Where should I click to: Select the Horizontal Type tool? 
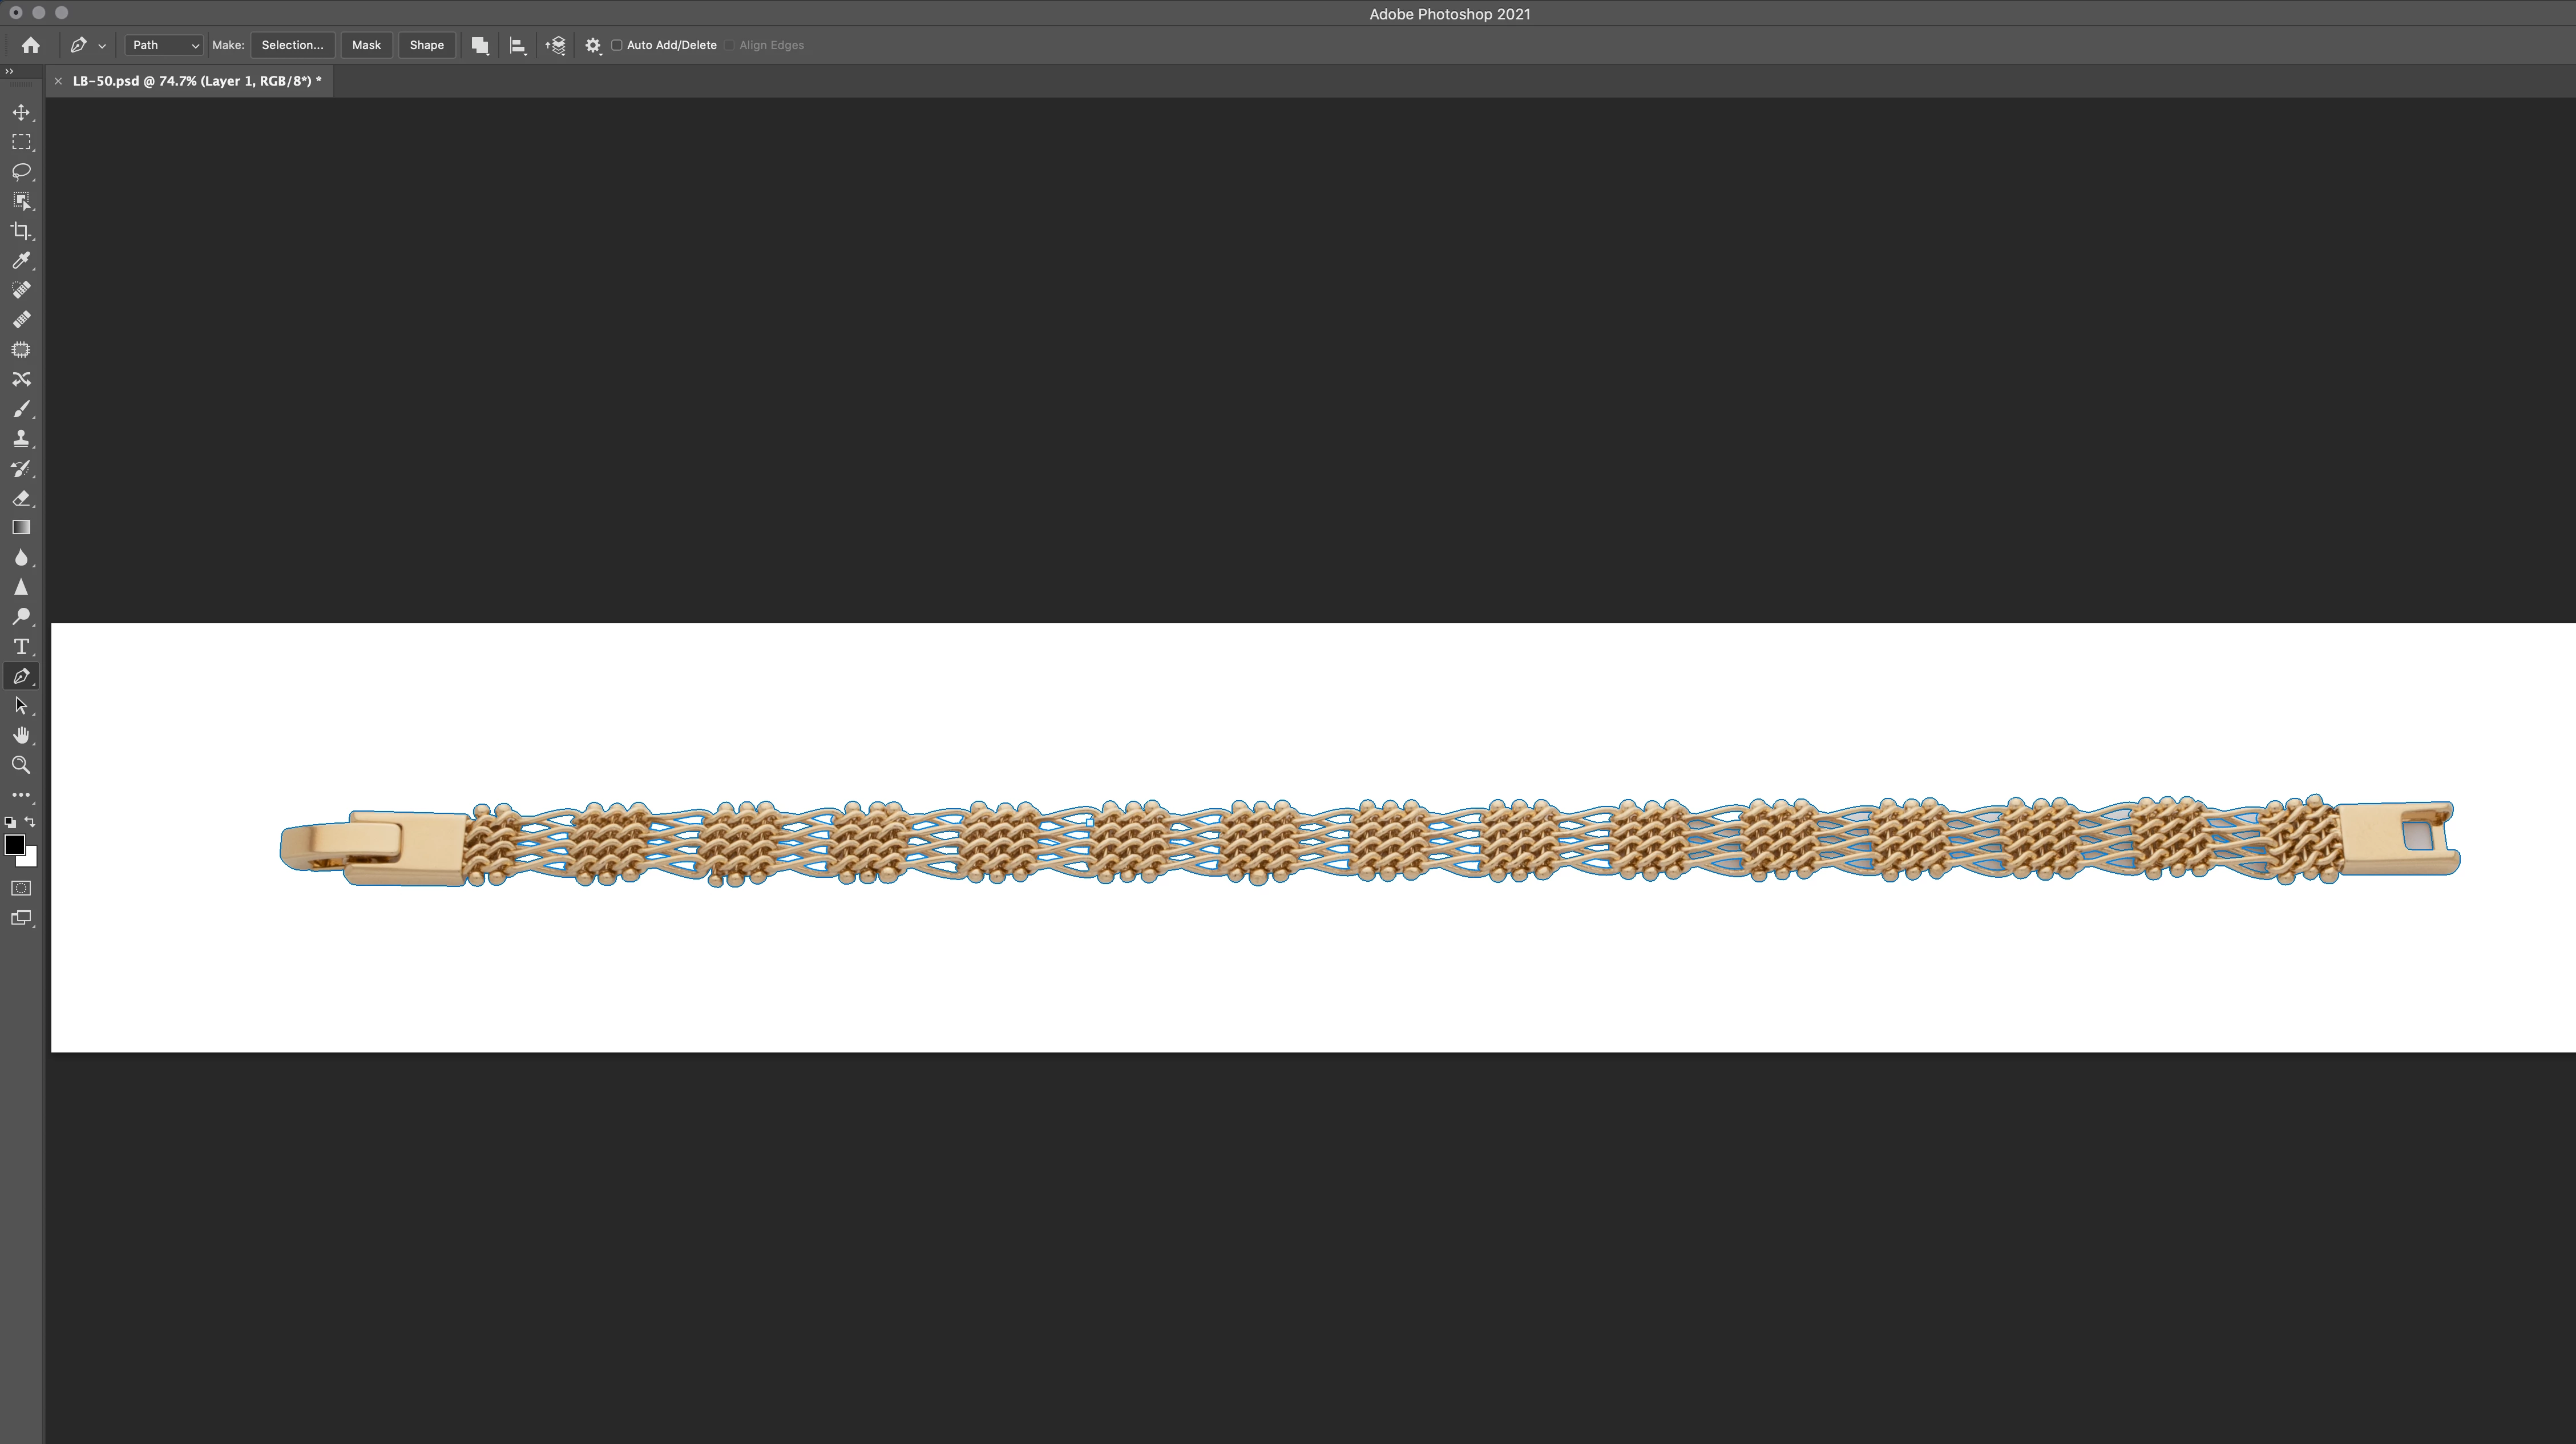click(x=21, y=647)
